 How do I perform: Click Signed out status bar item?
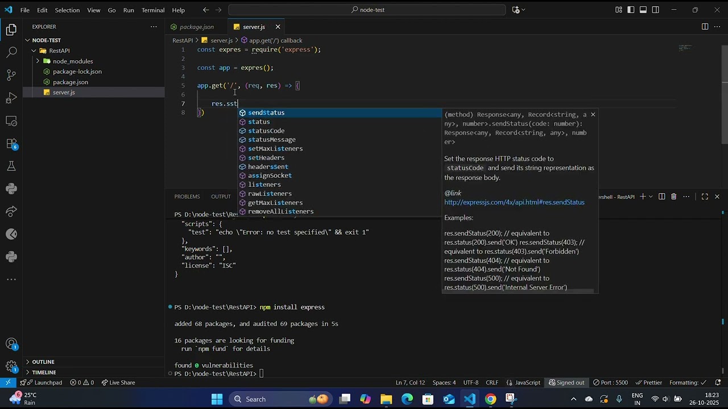tap(566, 382)
